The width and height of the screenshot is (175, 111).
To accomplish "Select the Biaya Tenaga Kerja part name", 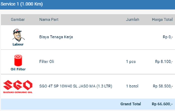I will click(x=56, y=37).
